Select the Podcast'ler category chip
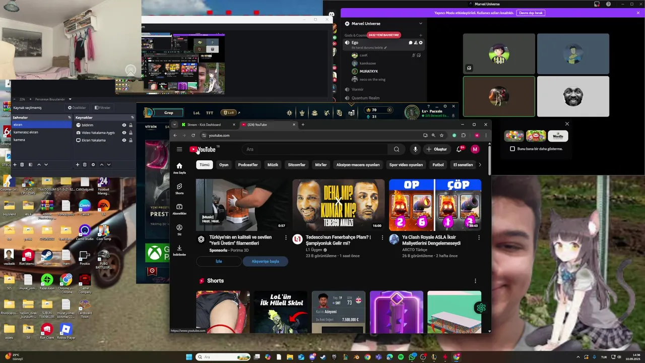Image resolution: width=645 pixels, height=363 pixels. 248,165
